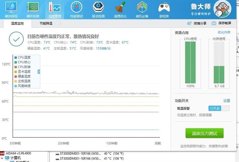The height and width of the screenshot is (162, 239).
Task: Toggle 风扇转速 legend series
Action: pyautogui.click(x=23, y=86)
